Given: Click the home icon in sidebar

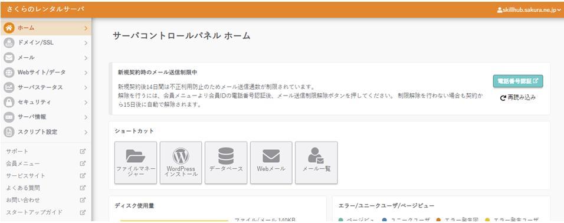Looking at the screenshot, I should 9,28.
